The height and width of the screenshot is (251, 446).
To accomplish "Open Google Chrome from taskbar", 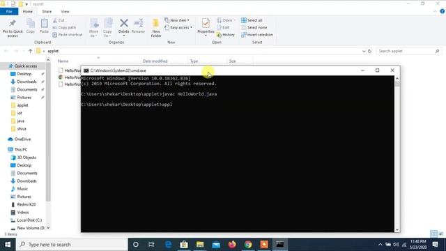I will point(248,245).
